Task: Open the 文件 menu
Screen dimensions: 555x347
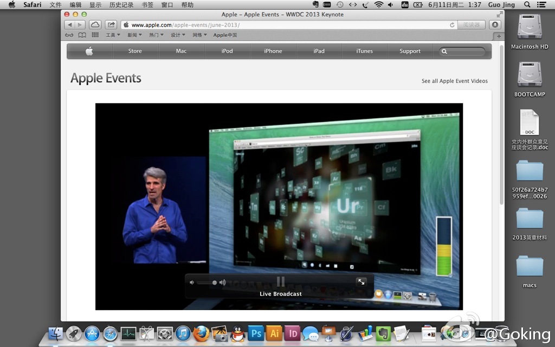Action: (55, 4)
